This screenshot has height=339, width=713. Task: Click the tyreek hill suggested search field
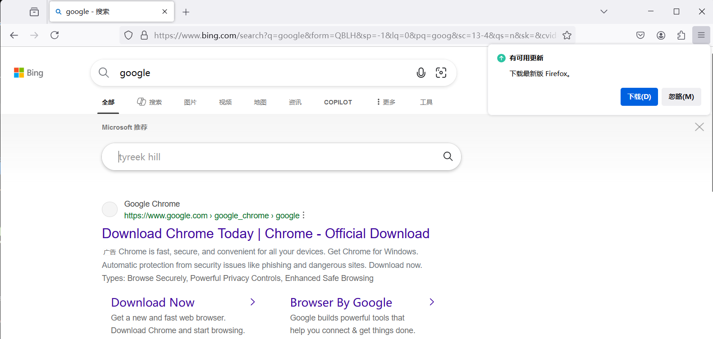click(x=275, y=157)
